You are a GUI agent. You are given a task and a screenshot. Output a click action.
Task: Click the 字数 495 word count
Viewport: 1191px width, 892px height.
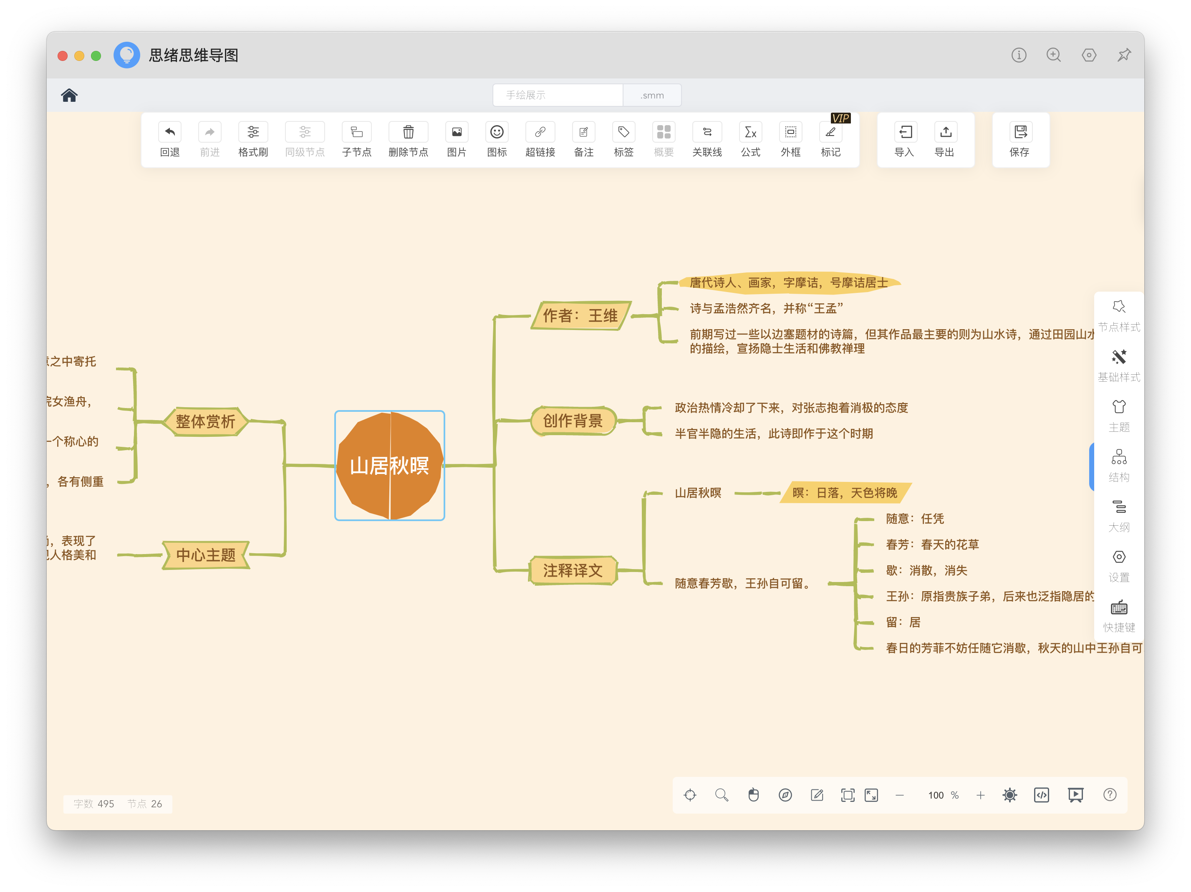pos(94,804)
